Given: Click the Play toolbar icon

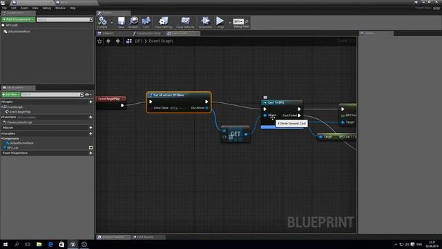Looking at the screenshot, I should tap(220, 22).
